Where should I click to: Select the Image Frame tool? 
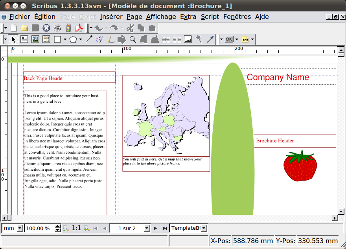pyautogui.click(x=35, y=39)
